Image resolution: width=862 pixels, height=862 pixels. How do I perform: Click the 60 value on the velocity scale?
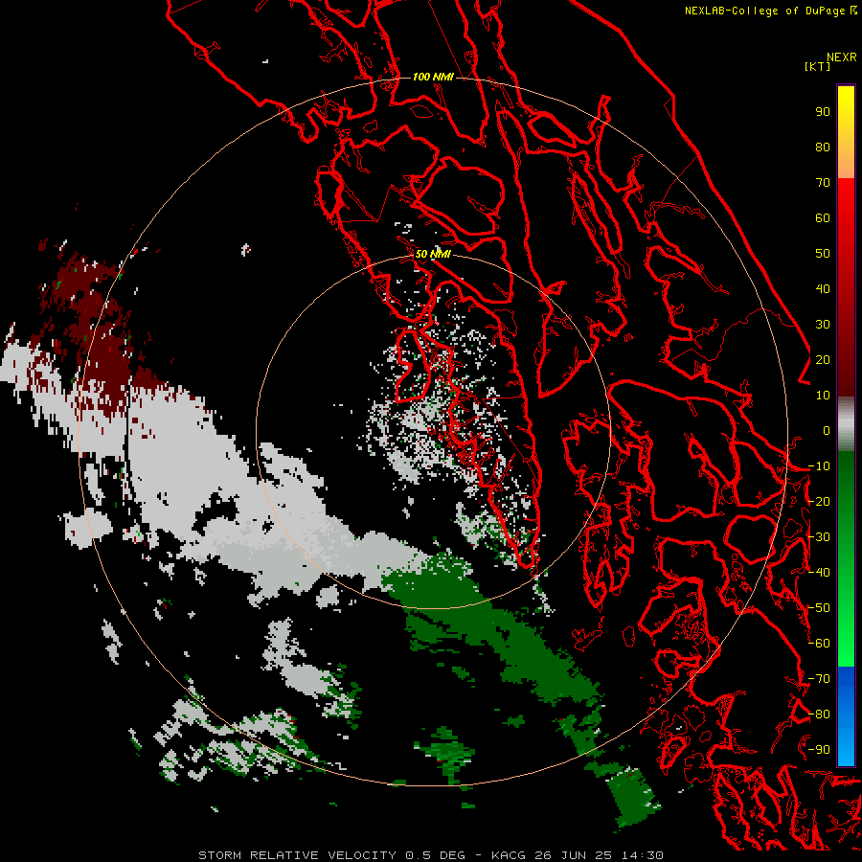coord(823,218)
